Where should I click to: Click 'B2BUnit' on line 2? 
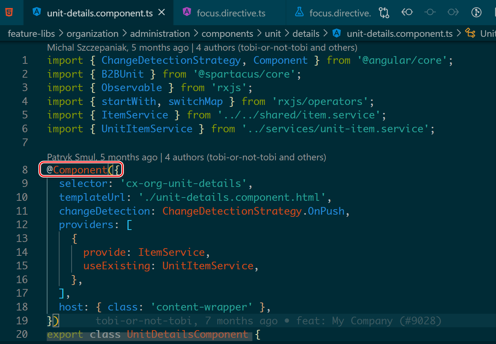click(x=123, y=74)
